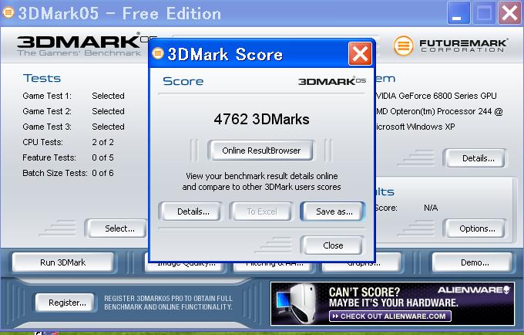Screen dimensions: 524x335
Task: Click the 'Score' heading in the dialog
Action: (x=183, y=81)
